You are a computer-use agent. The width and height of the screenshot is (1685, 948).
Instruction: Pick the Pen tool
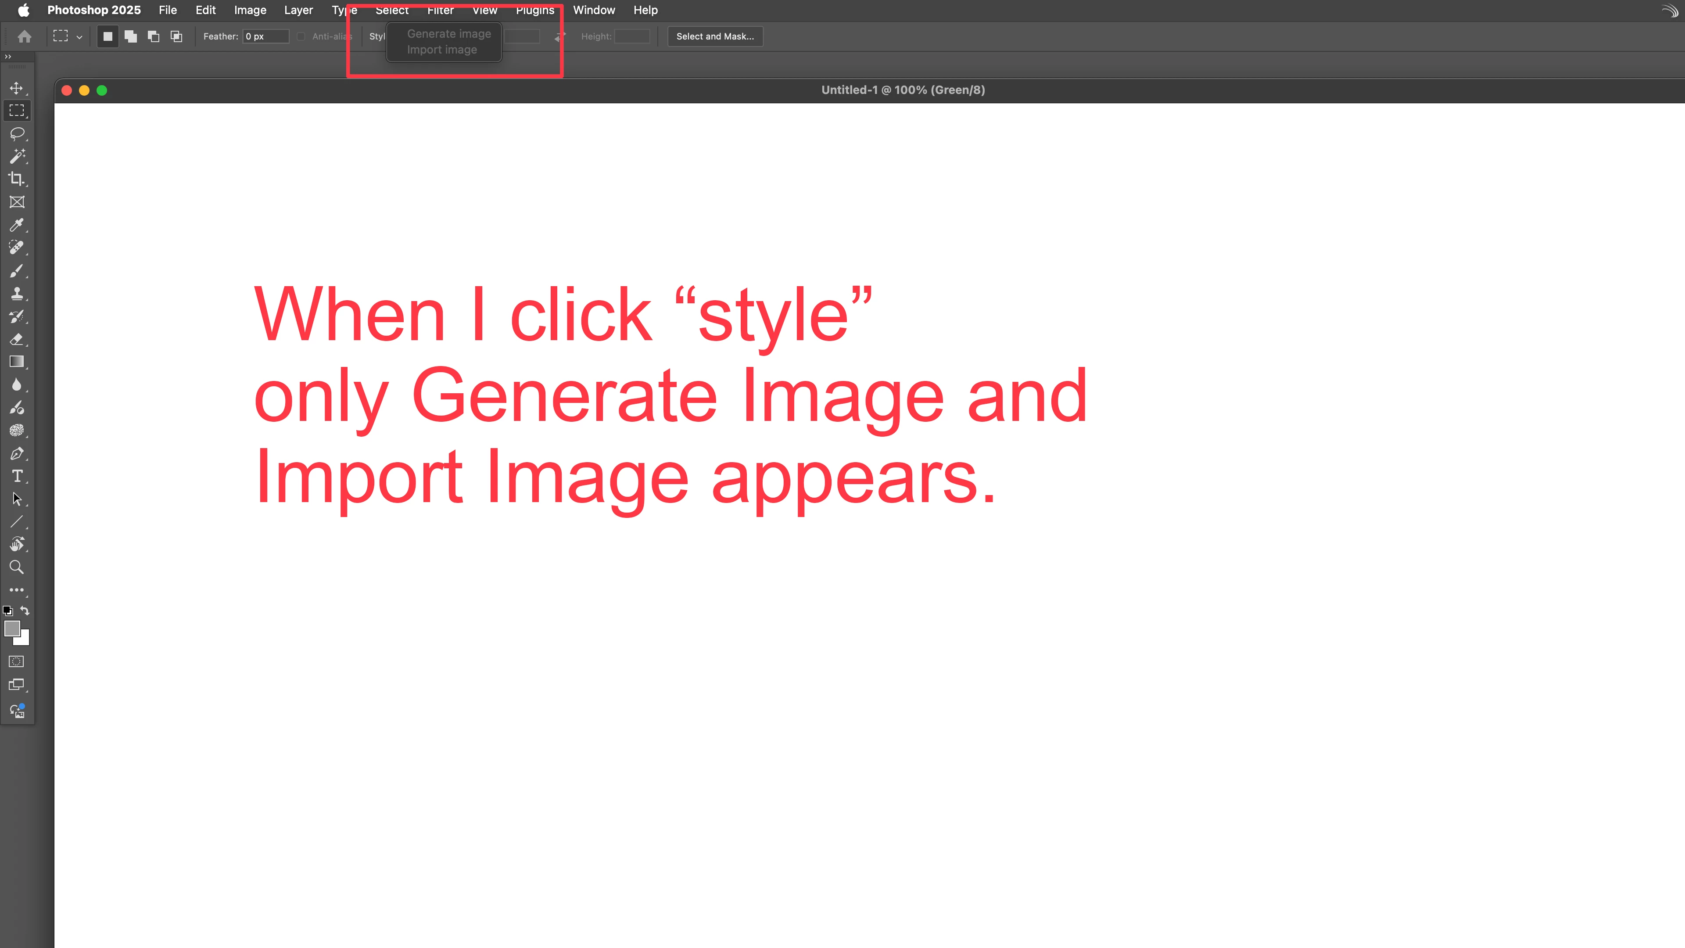(16, 453)
